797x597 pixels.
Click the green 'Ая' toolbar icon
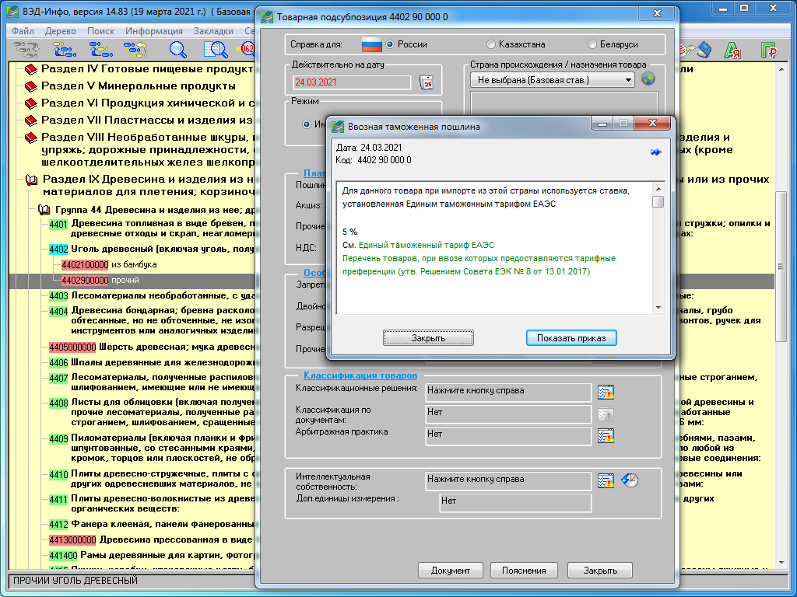click(x=732, y=51)
